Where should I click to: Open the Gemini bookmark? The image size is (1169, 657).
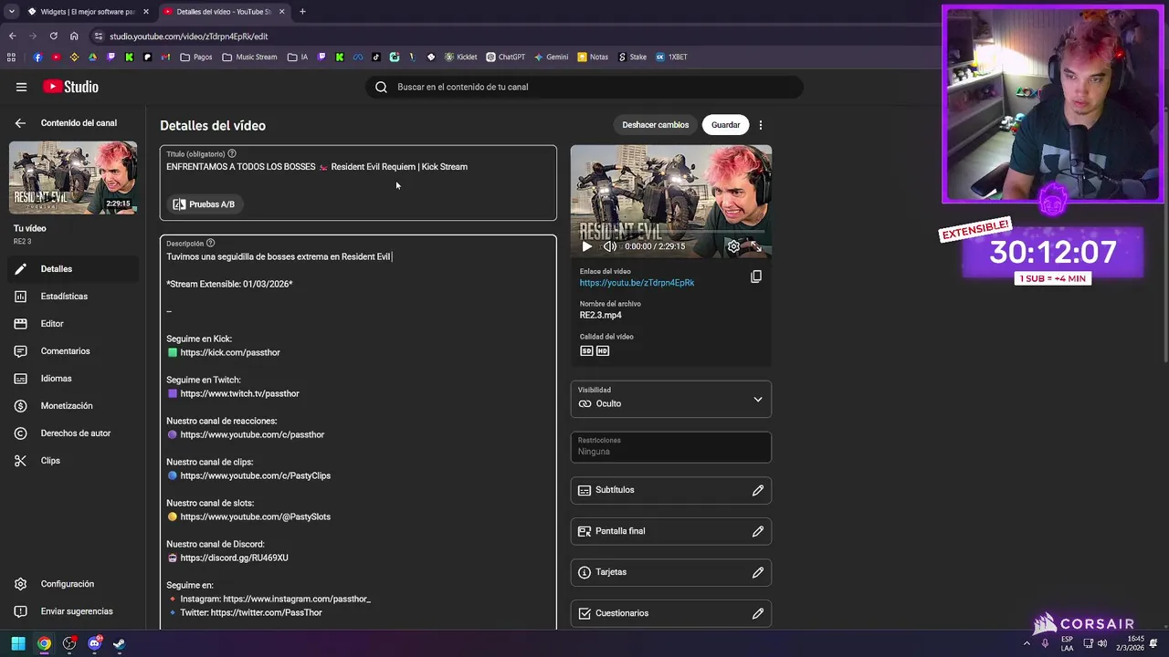[x=552, y=57]
